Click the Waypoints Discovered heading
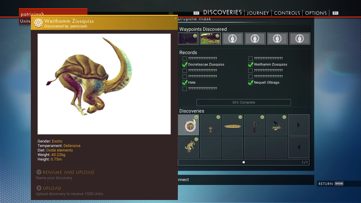The image size is (361, 203). click(203, 29)
